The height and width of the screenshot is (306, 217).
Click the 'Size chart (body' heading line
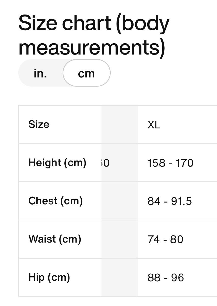click(94, 23)
